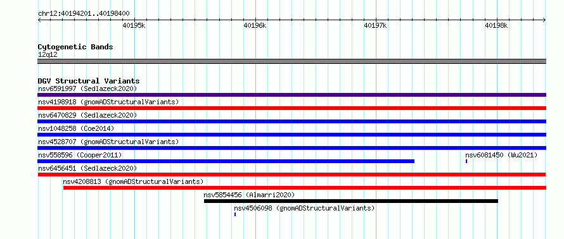Click the nsv4506098 (gnomADStructuralVariants) label

[x=304, y=208]
